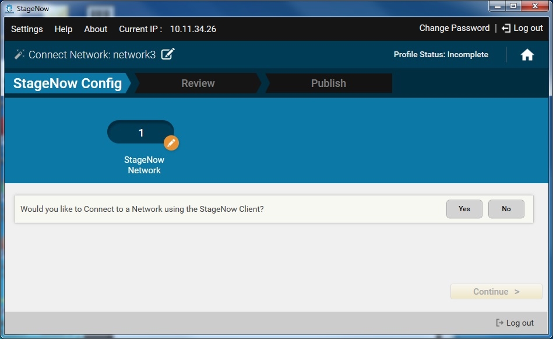Click the Log out icon in top header
Viewport: 553px width, 339px height.
coord(506,29)
